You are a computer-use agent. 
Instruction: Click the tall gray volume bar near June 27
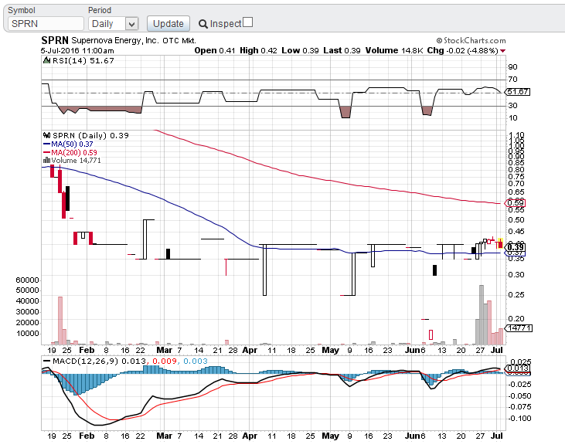(x=481, y=314)
